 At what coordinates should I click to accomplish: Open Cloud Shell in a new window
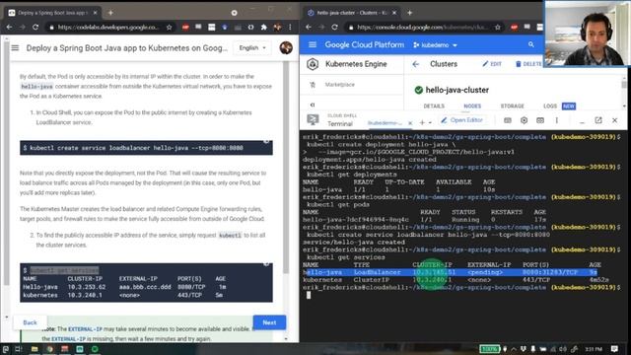point(598,120)
